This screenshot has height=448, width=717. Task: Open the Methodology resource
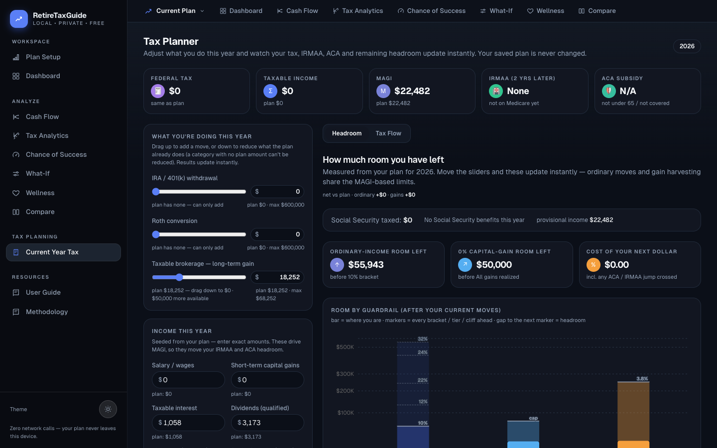(63, 312)
